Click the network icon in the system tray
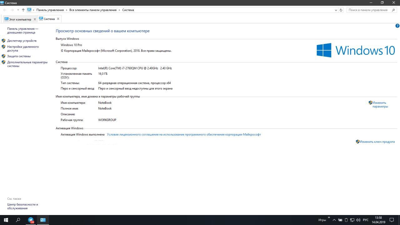The width and height of the screenshot is (400, 225). pyautogui.click(x=352, y=220)
